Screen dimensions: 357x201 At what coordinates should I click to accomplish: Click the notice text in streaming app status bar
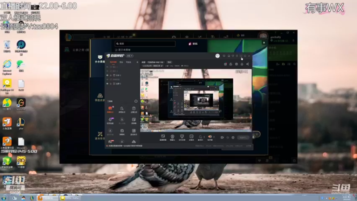click(125, 146)
